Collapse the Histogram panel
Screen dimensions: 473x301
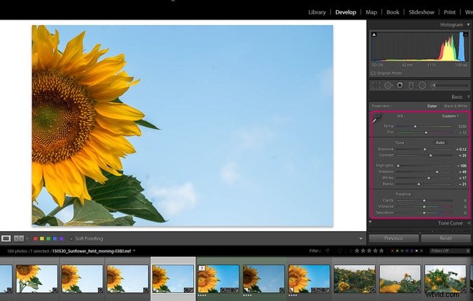(468, 25)
